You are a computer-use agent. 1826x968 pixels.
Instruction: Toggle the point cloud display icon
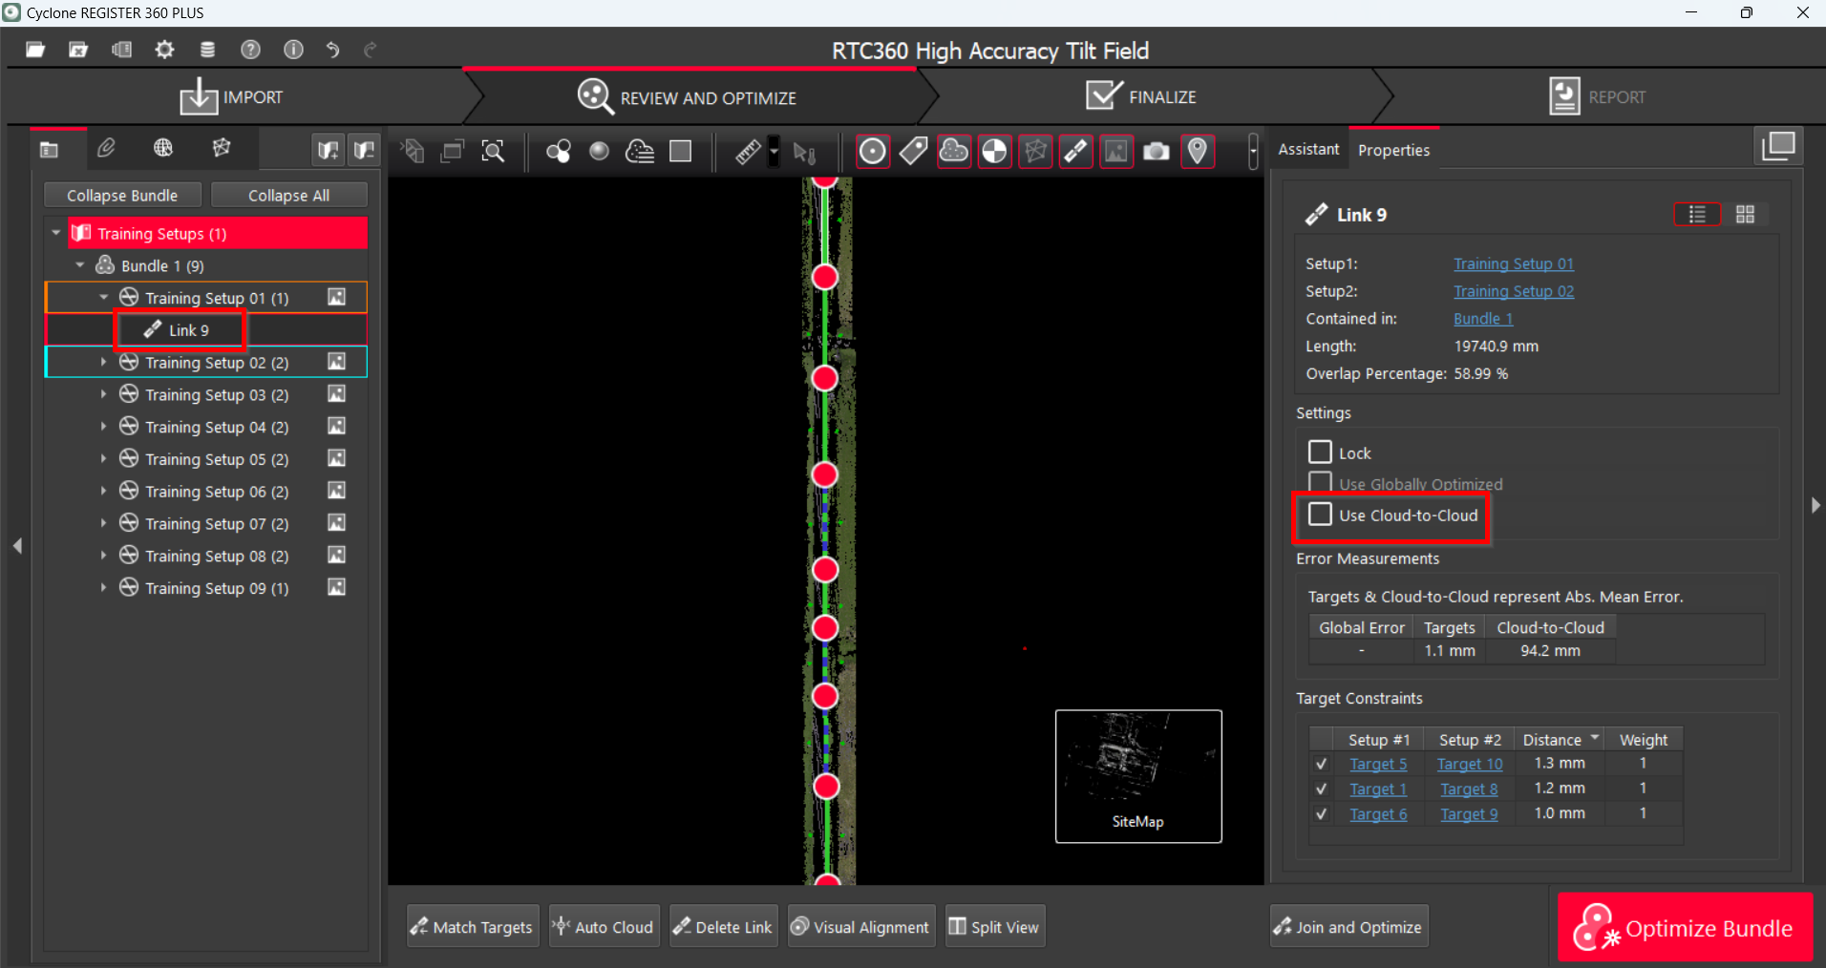pyautogui.click(x=953, y=152)
